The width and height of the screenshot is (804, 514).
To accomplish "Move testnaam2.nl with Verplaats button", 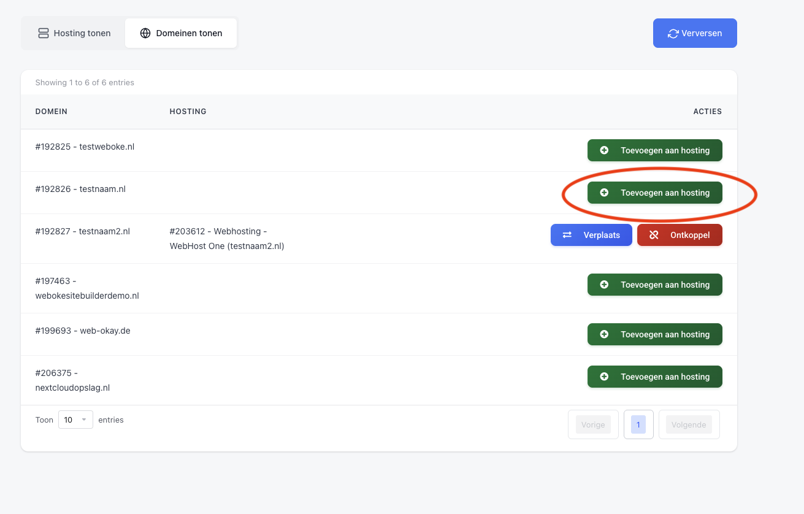I will 591,235.
